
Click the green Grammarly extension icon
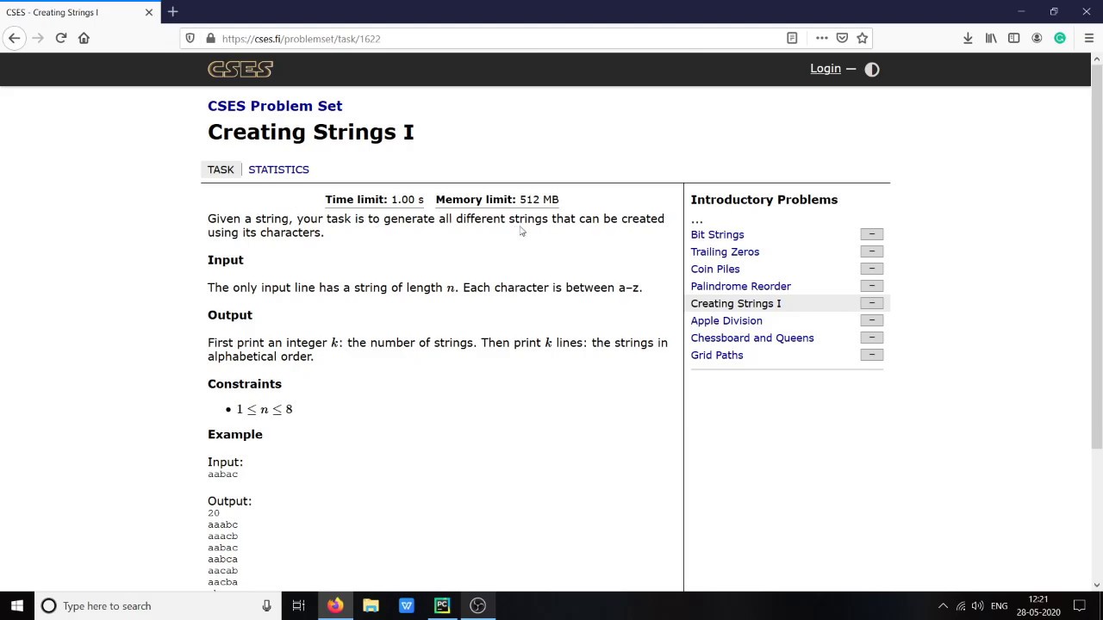(x=1060, y=38)
